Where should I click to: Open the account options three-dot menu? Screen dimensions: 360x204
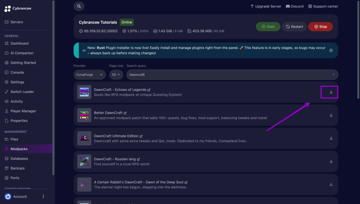click(43, 197)
